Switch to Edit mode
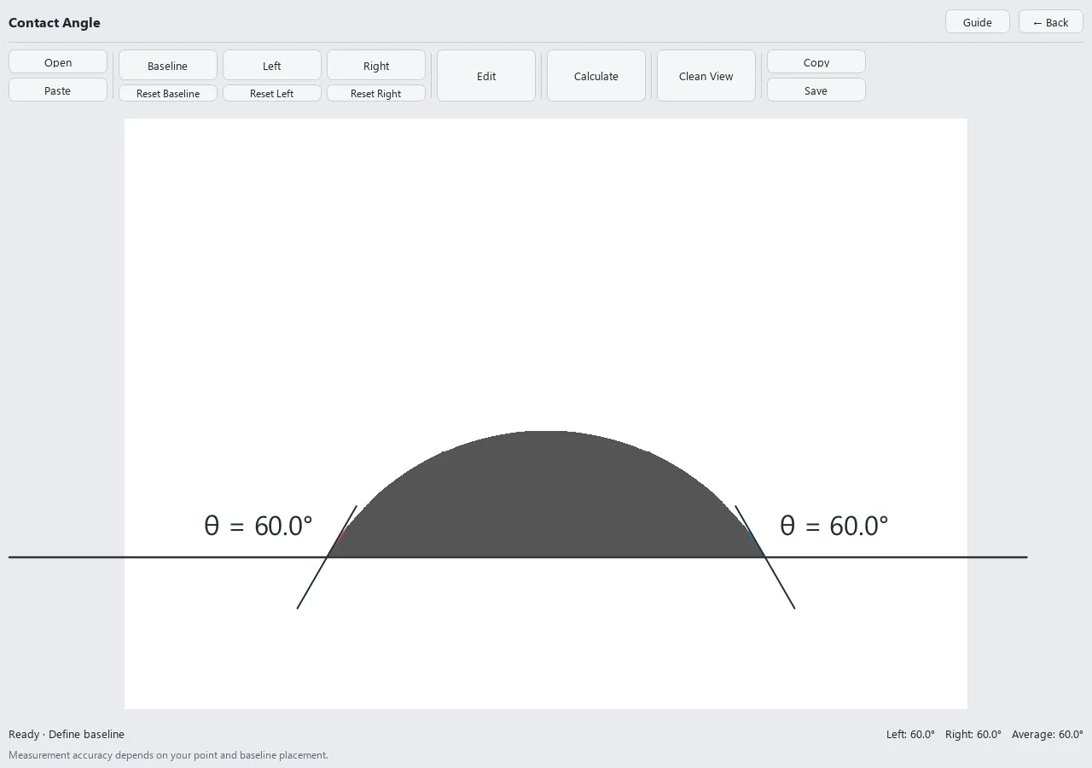The image size is (1092, 768). pyautogui.click(x=486, y=76)
